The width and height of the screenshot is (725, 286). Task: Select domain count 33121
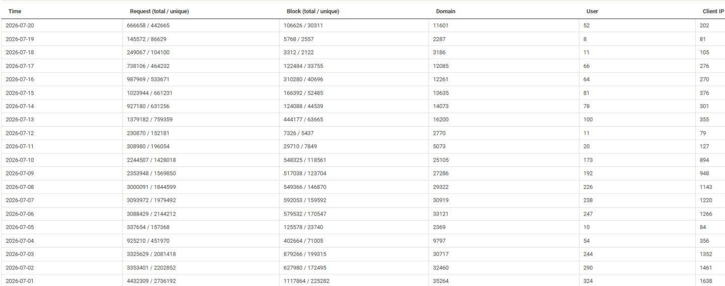(x=440, y=214)
